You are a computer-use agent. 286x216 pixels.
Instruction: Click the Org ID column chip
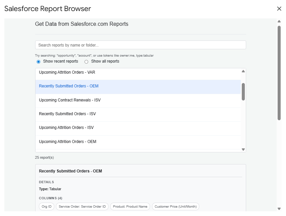(x=46, y=206)
